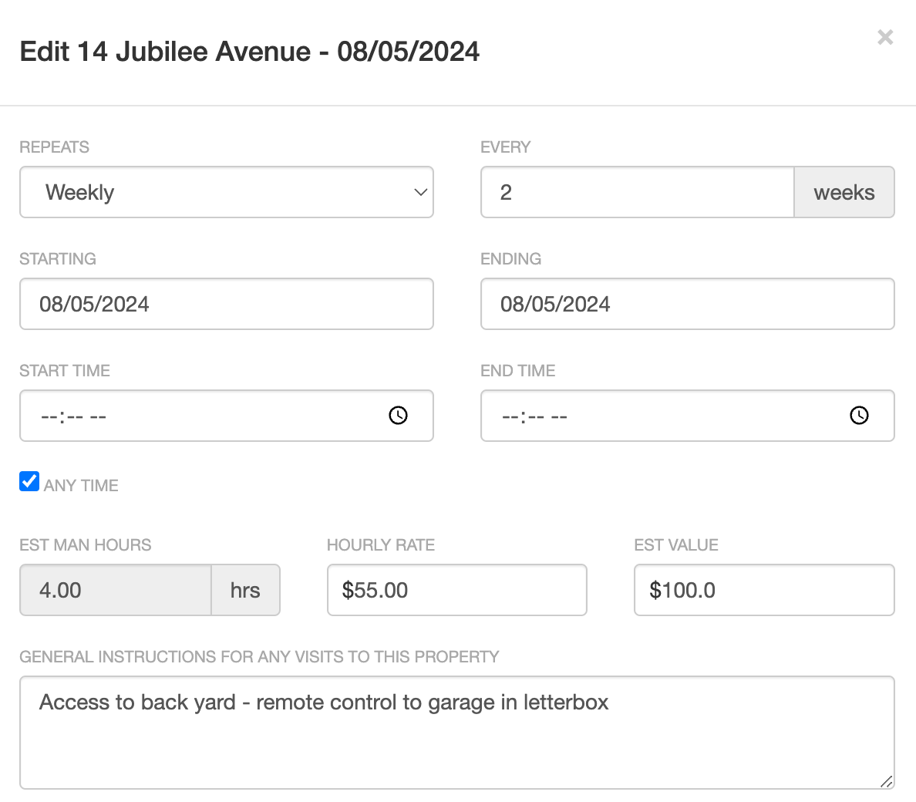Open the Repeats Weekly dropdown
Viewport: 916px width, 802px height.
227,192
